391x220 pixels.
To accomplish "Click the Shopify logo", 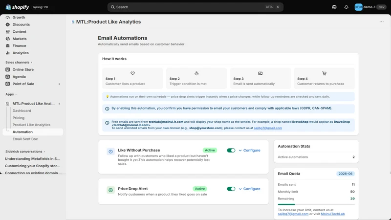I will click(x=17, y=7).
